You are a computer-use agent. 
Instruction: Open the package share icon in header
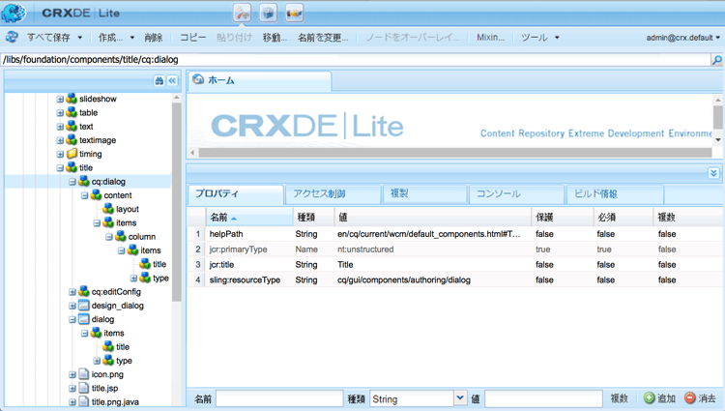pyautogui.click(x=295, y=13)
